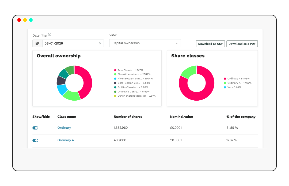Clear the date with the X icon
Screen dimensions: 289x186
pos(100,43)
